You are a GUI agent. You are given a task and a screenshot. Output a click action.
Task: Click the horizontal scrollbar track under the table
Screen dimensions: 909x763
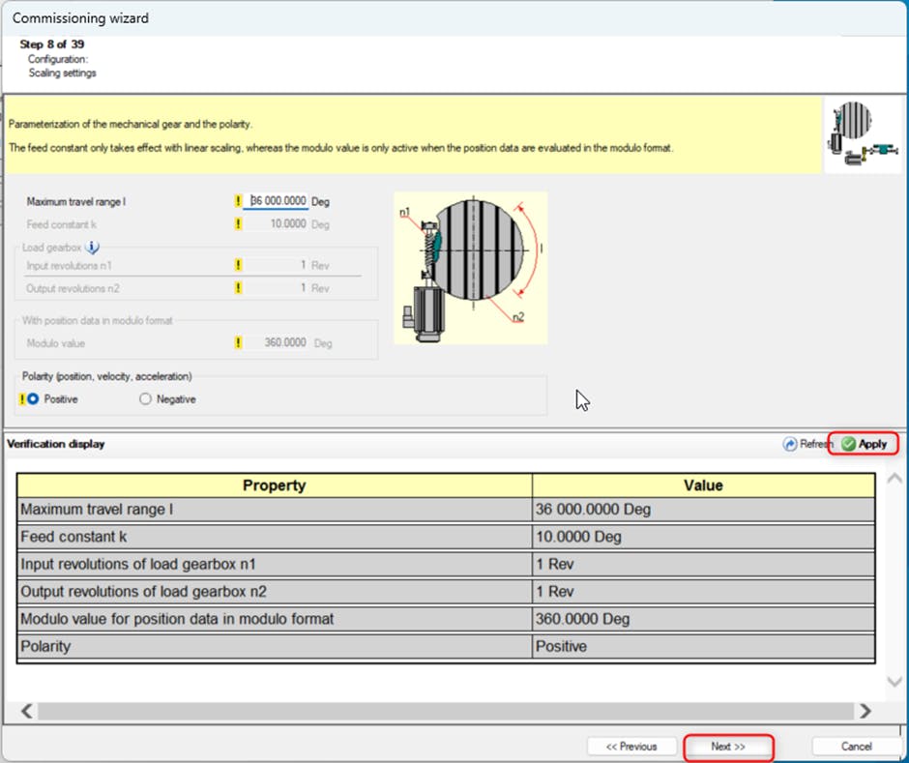(x=445, y=711)
